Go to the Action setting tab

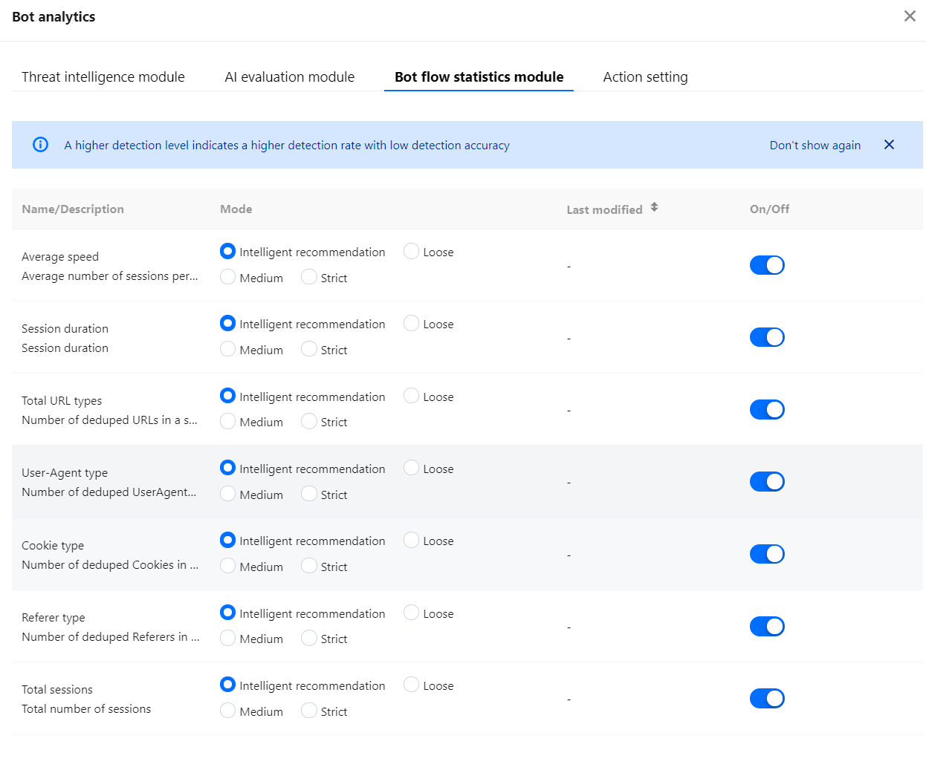pyautogui.click(x=645, y=77)
